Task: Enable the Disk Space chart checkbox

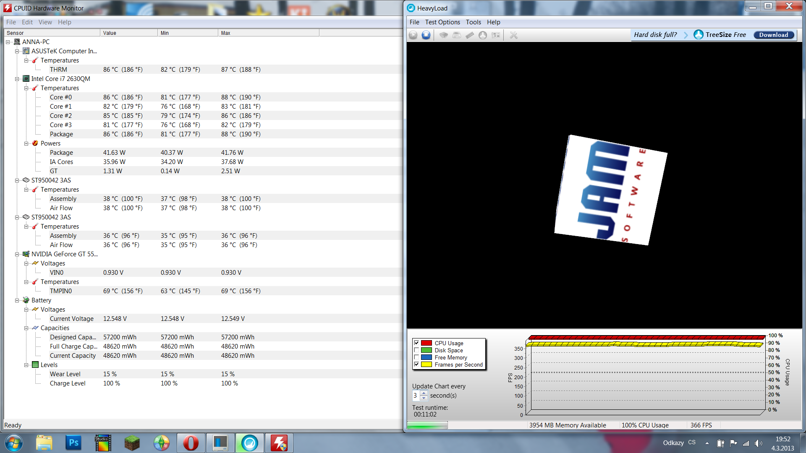Action: coord(416,350)
